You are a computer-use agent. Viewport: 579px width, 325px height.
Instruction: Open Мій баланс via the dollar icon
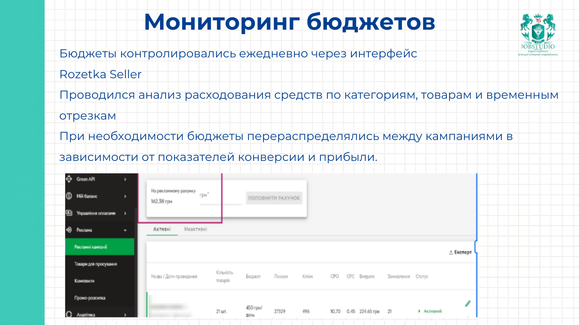pos(68,197)
